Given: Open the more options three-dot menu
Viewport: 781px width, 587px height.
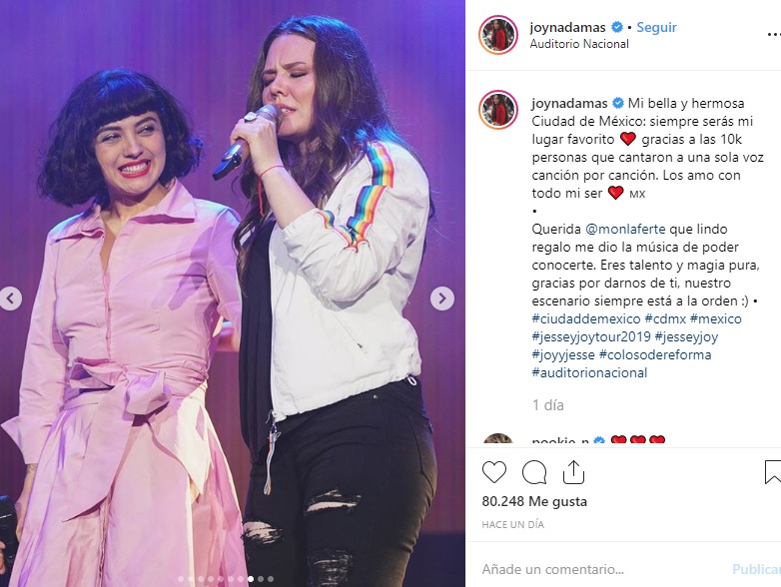Looking at the screenshot, I should point(774,34).
